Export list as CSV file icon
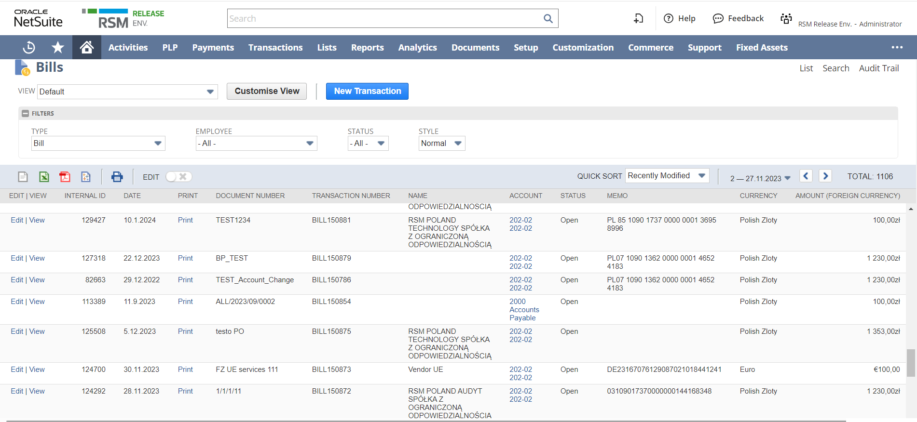This screenshot has width=917, height=422. coord(23,177)
